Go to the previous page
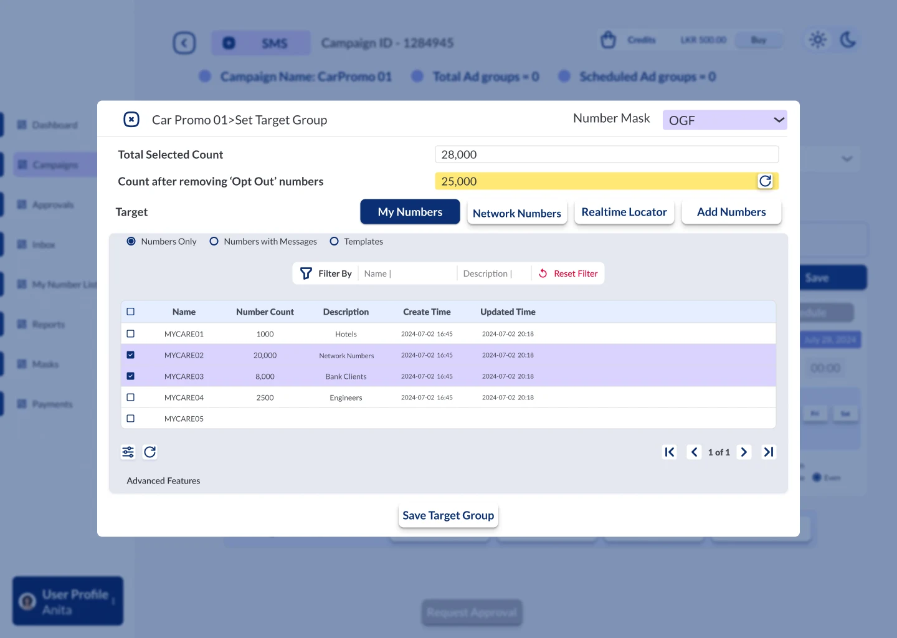The width and height of the screenshot is (897, 638). 695,452
